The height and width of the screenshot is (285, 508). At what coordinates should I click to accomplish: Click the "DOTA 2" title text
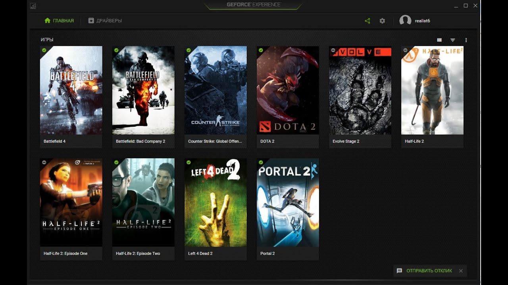point(267,141)
